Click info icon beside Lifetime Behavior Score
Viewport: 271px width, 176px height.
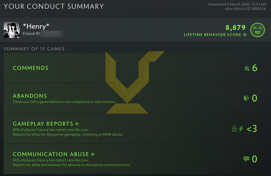click(x=245, y=35)
